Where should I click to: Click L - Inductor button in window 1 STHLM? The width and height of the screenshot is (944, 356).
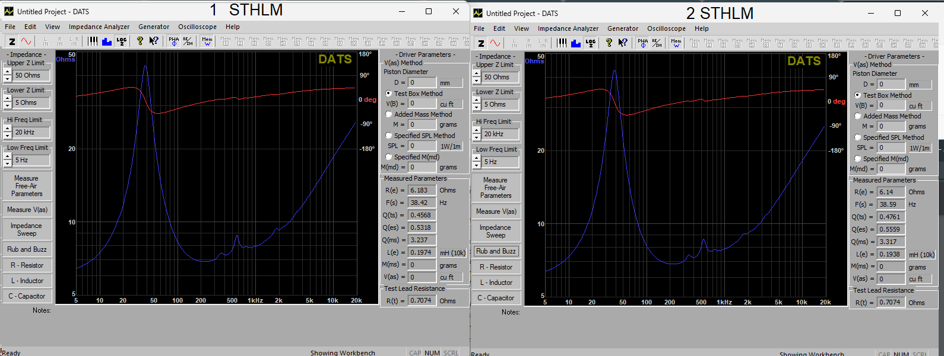pyautogui.click(x=27, y=281)
